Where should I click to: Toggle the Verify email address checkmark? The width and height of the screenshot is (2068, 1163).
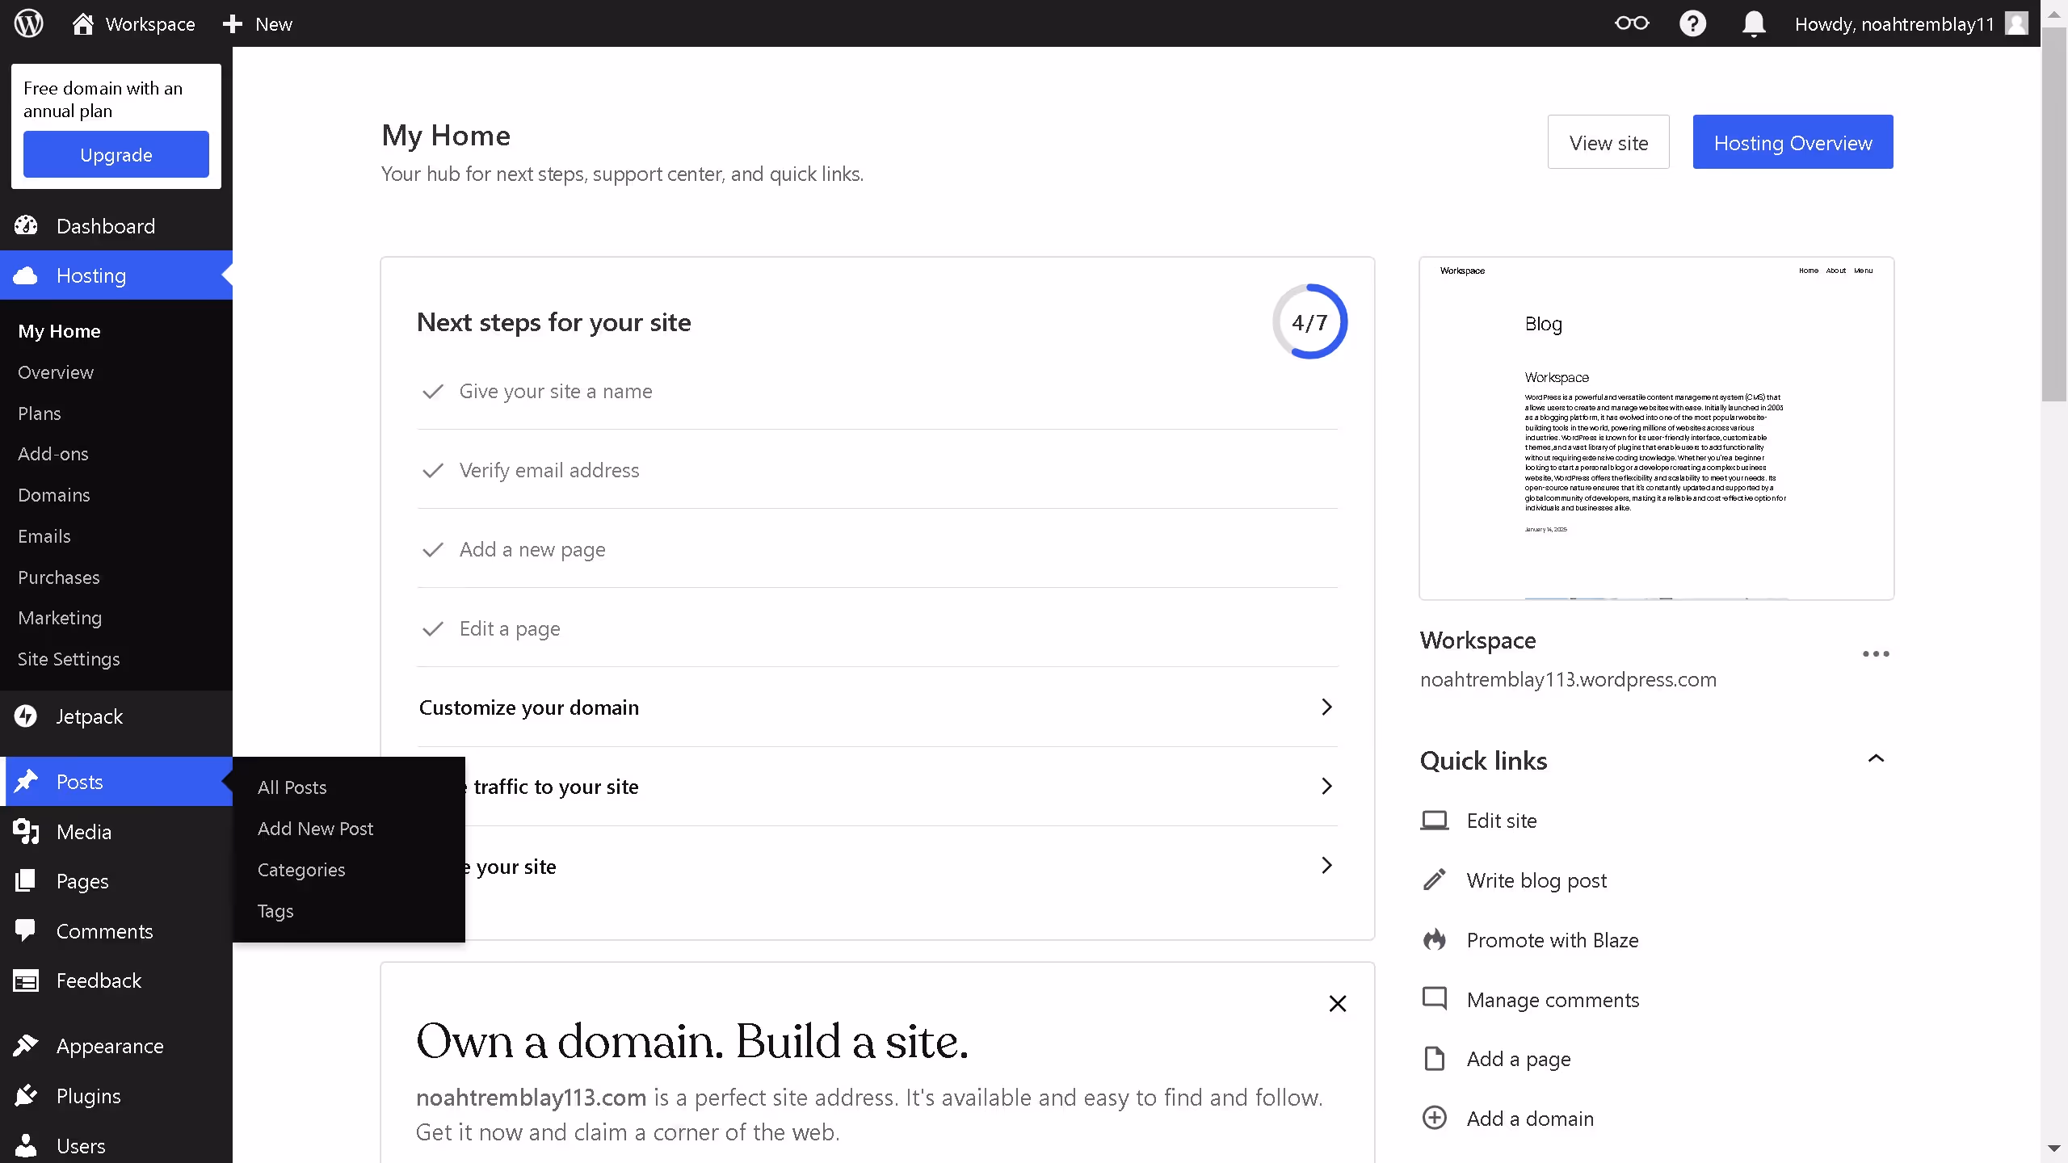(433, 471)
